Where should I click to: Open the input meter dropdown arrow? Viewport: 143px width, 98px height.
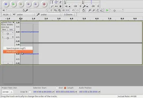point(87,6)
